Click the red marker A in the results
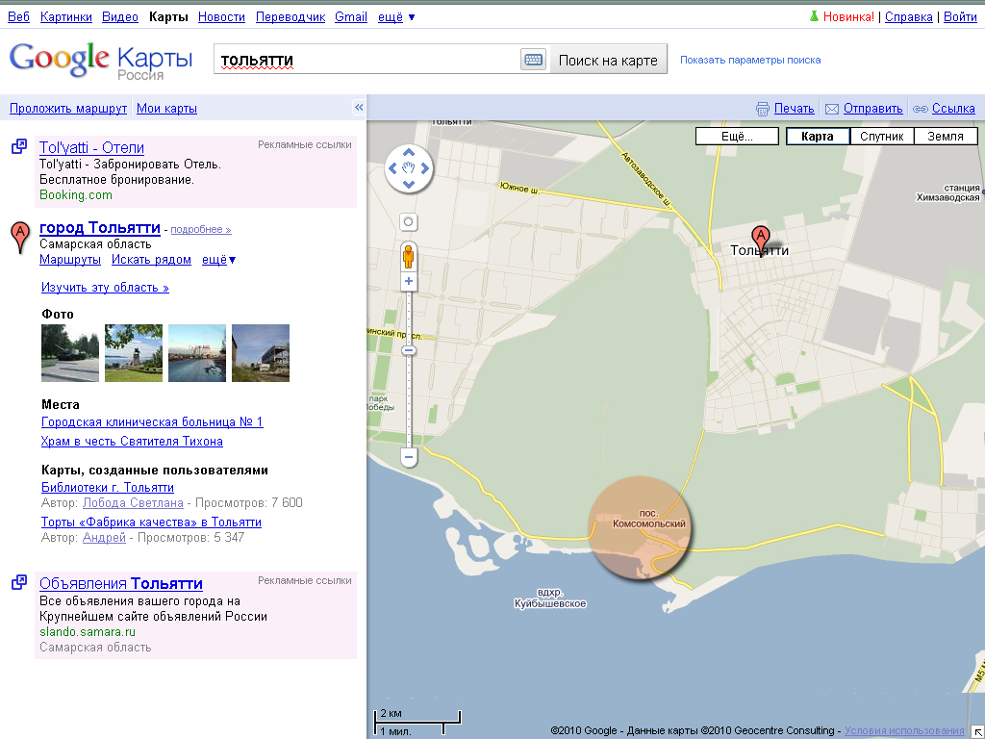985x739 pixels. (21, 237)
